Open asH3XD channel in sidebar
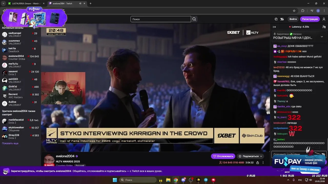This screenshot has width=328, height=184. (20, 80)
